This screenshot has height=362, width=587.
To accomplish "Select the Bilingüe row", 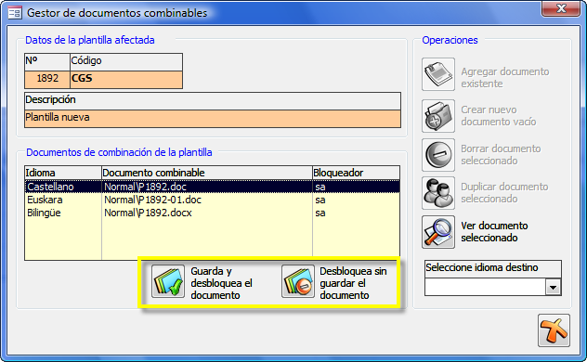I will coord(212,213).
